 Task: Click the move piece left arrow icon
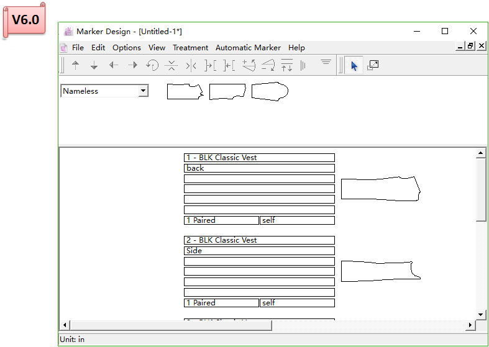(x=114, y=65)
